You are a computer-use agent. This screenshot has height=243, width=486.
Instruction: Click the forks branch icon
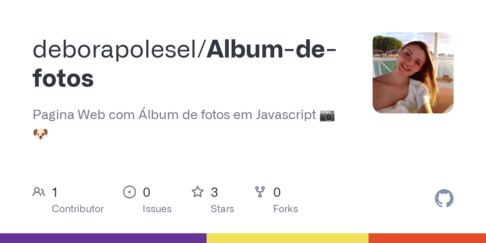(x=260, y=192)
